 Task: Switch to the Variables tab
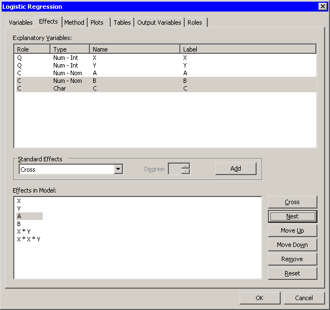(x=20, y=22)
